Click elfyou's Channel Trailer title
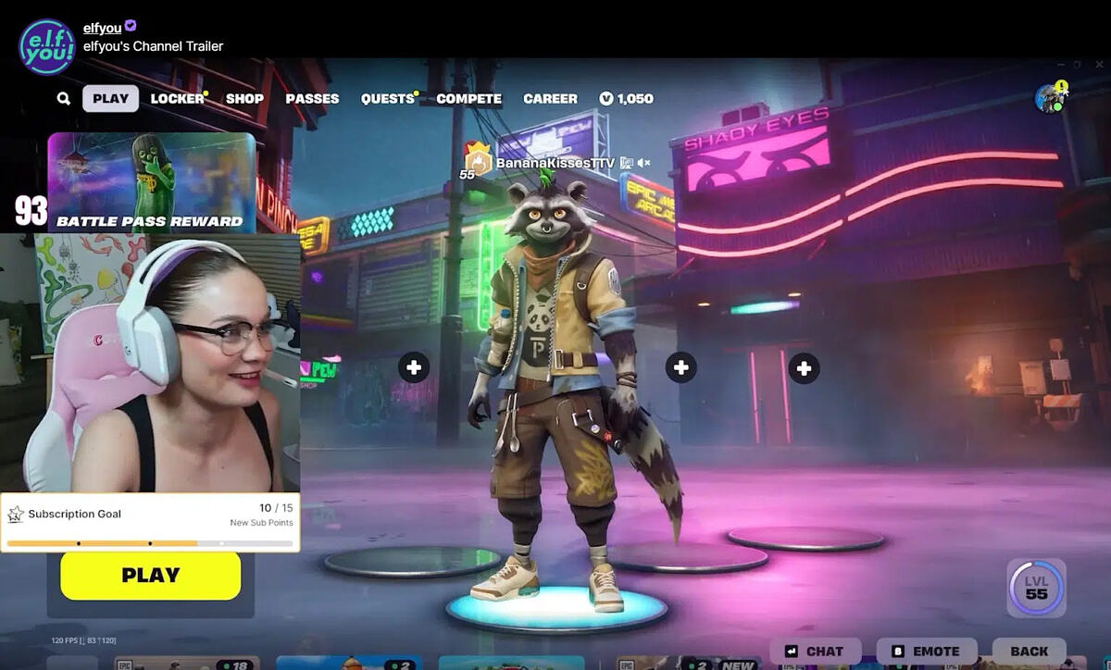Viewport: 1111px width, 670px height. (x=153, y=45)
